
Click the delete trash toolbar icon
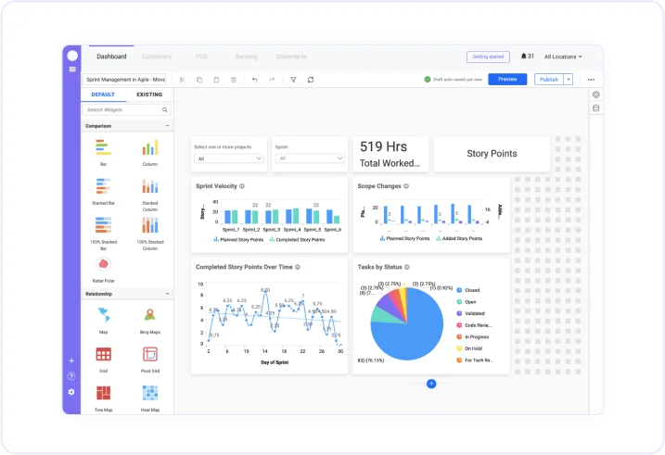coord(233,80)
